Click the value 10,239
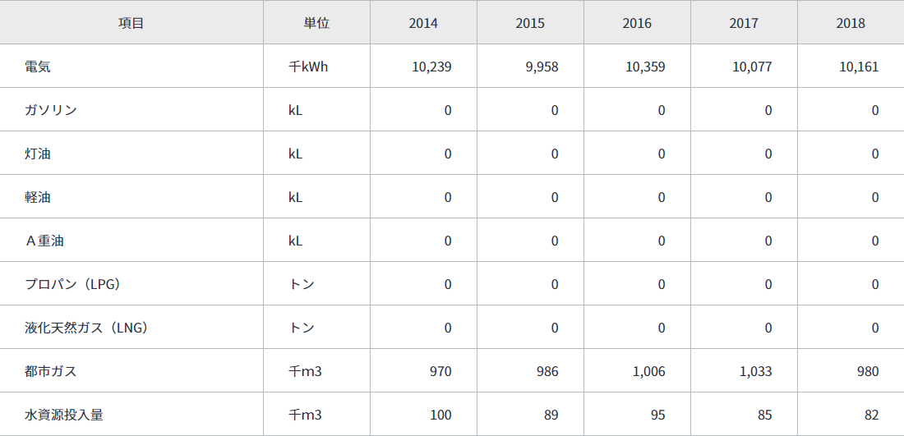The width and height of the screenshot is (904, 436). point(431,67)
